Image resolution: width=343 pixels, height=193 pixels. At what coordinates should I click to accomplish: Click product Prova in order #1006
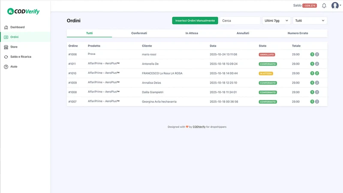(x=91, y=54)
